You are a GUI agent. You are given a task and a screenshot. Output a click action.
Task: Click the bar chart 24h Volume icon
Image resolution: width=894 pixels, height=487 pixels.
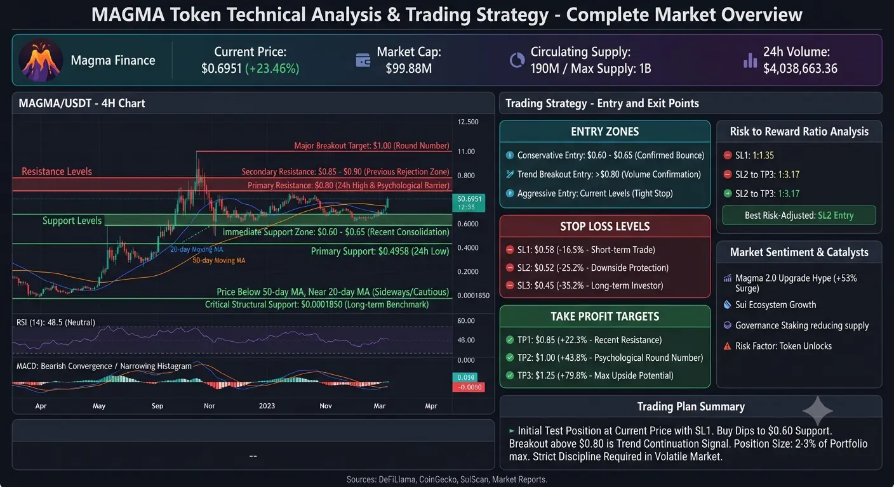(x=750, y=60)
